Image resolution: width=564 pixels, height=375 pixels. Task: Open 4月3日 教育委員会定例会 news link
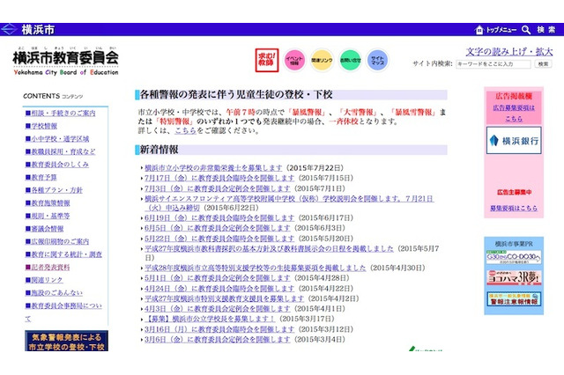218,309
